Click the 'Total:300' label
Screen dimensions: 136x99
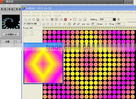[x=28, y=28]
